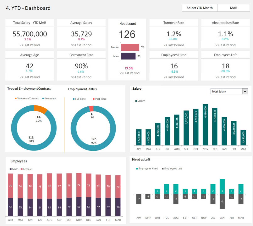Click the Select YTD Month label
This screenshot has width=253, height=226.
(x=200, y=8)
